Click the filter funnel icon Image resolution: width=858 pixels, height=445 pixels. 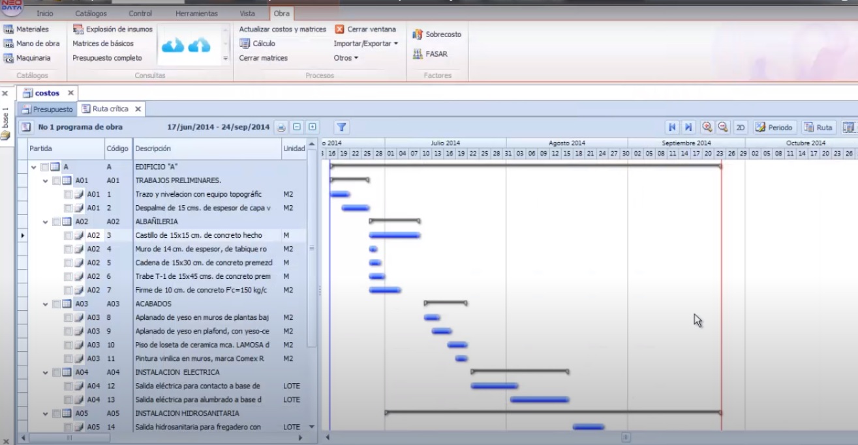[341, 128]
